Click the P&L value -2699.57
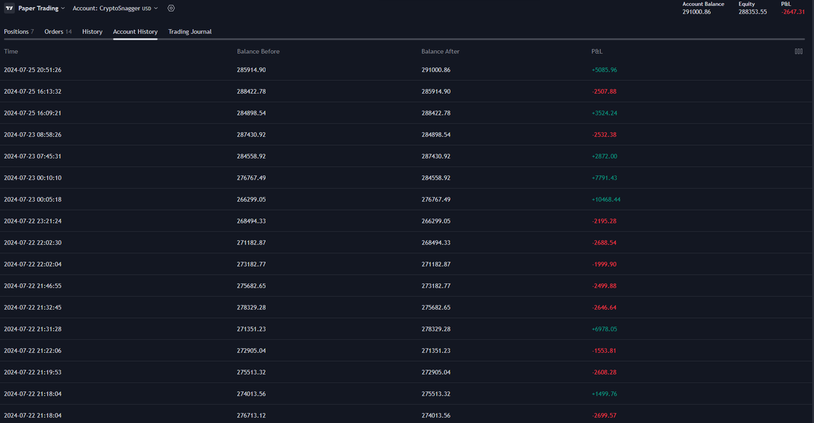Screen dimensions: 814x423 pyautogui.click(x=604, y=416)
